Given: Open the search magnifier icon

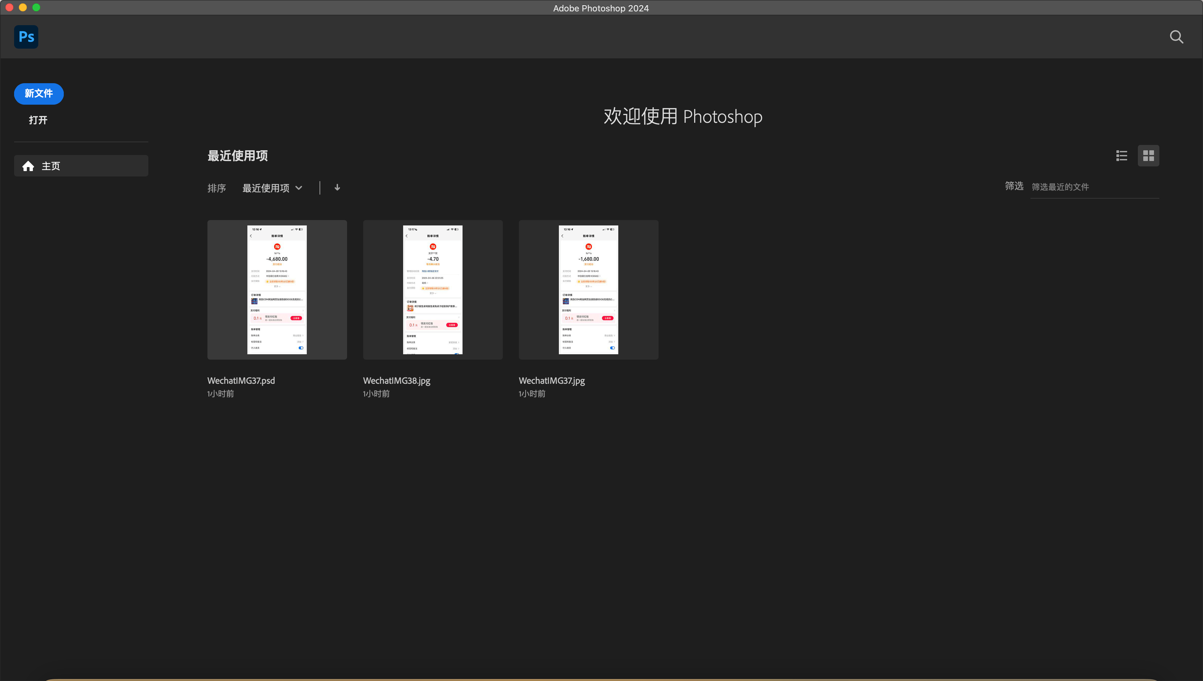Looking at the screenshot, I should point(1176,37).
